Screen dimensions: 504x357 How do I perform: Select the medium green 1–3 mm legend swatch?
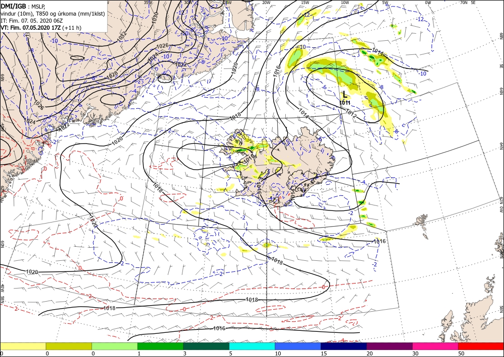[160, 346]
